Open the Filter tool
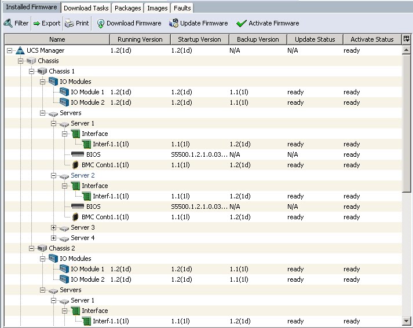Image resolution: width=413 pixels, height=328 pixels. point(16,23)
